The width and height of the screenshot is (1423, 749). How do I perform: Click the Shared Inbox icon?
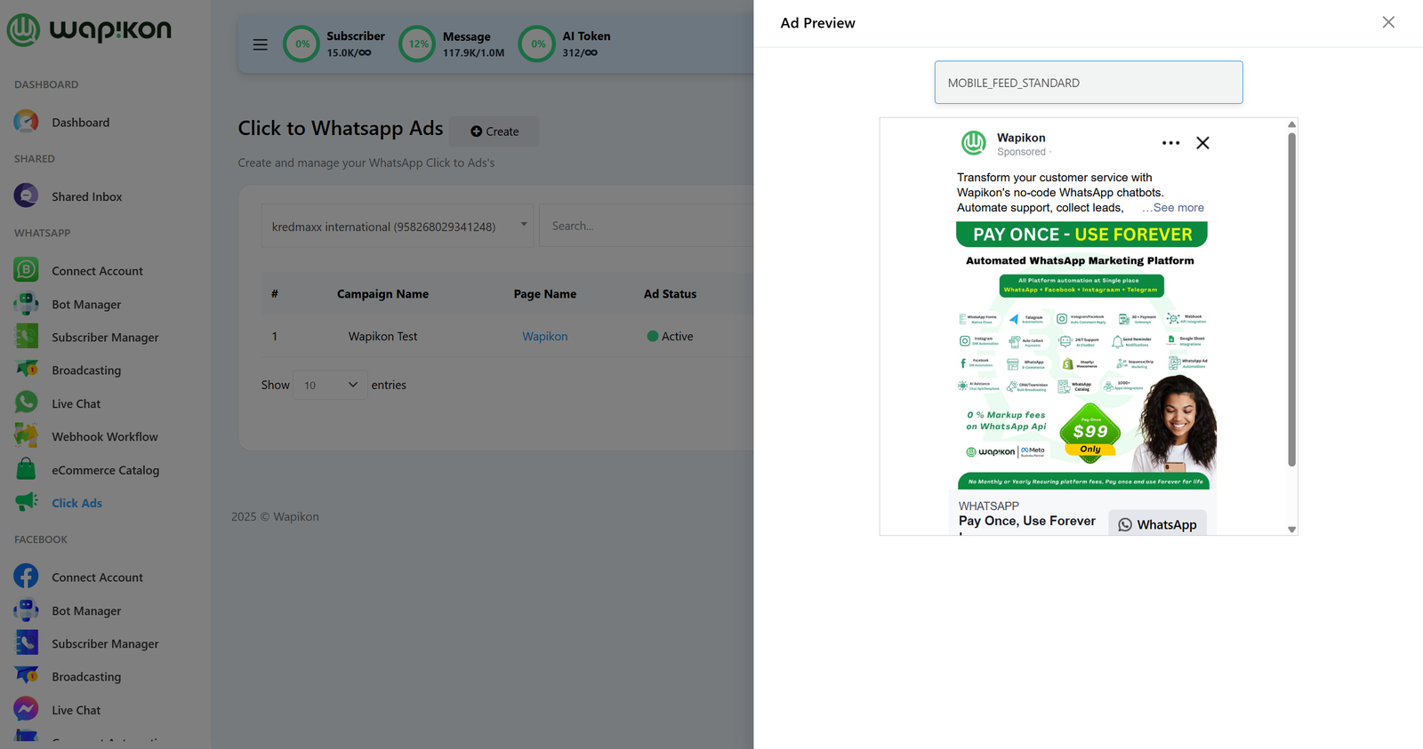[x=26, y=195]
